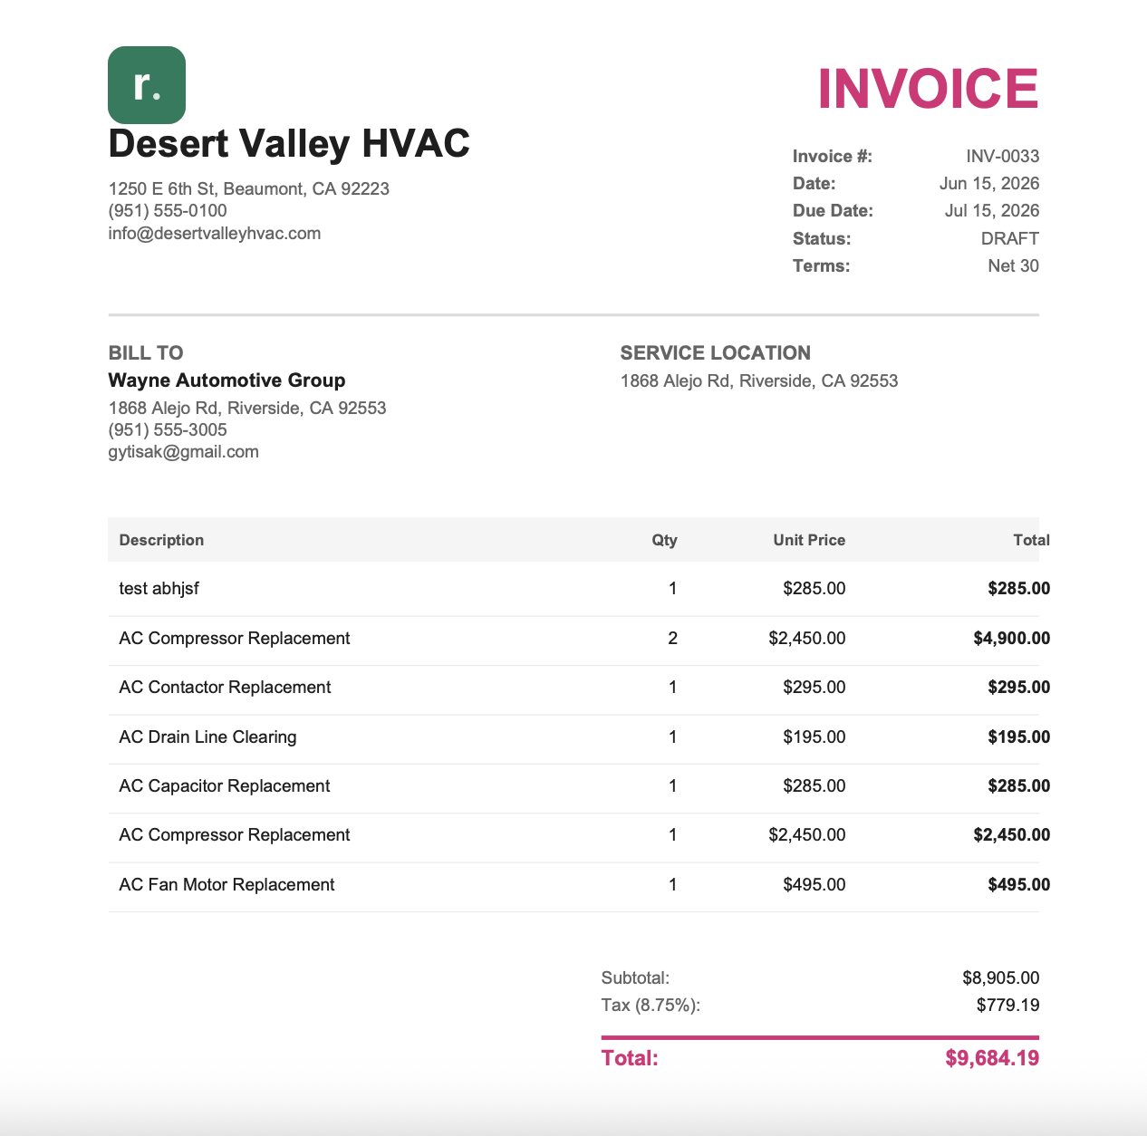Click the $295.00 unit price for AC Contactor

[814, 688]
